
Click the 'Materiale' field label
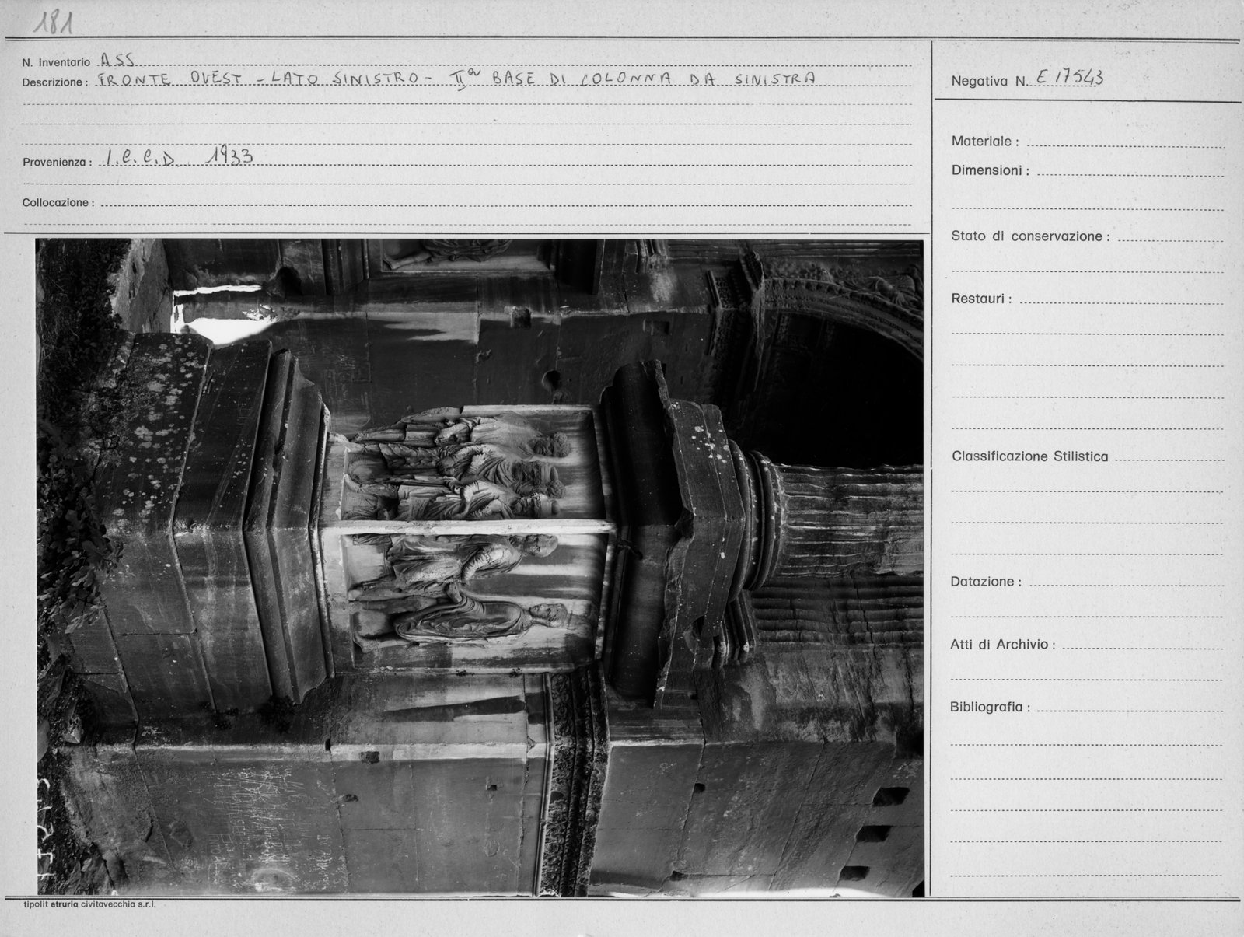[x=985, y=142]
